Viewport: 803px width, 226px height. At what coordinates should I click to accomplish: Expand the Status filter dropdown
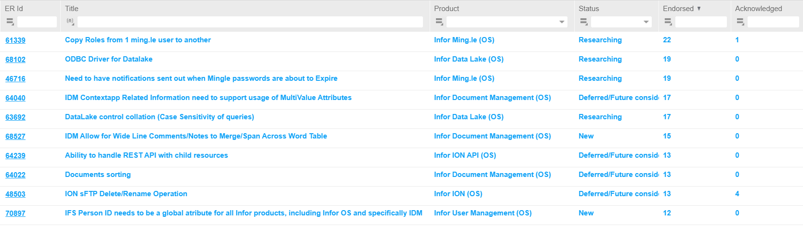tap(646, 22)
